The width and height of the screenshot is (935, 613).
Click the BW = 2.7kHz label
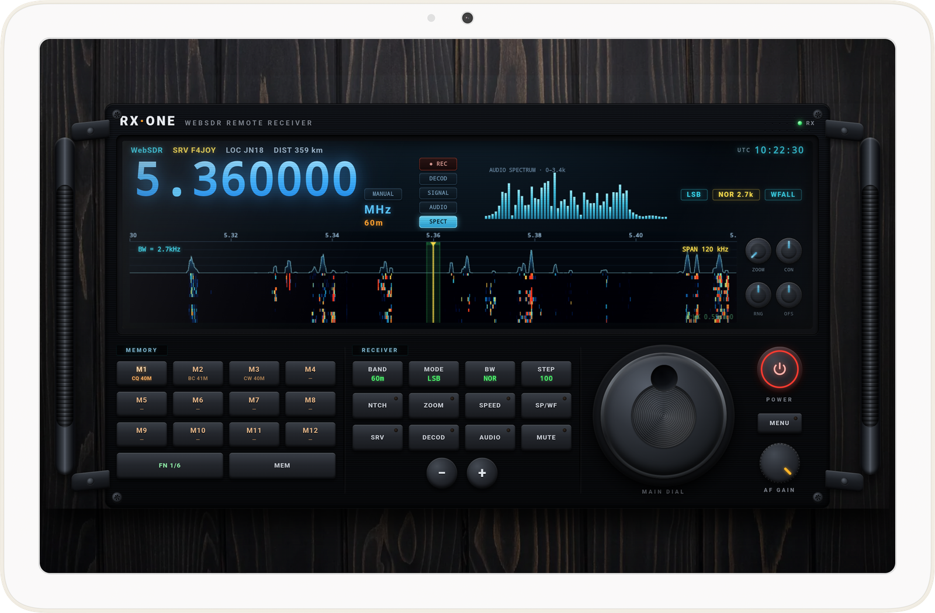[x=159, y=249]
